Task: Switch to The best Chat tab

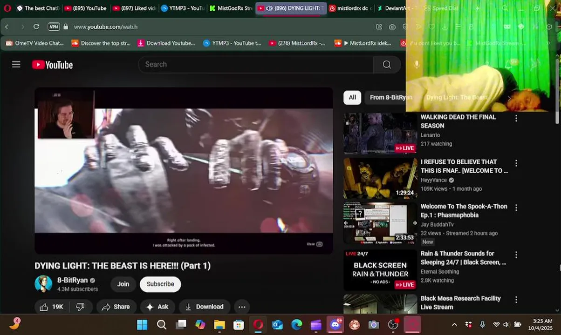Action: (x=37, y=8)
